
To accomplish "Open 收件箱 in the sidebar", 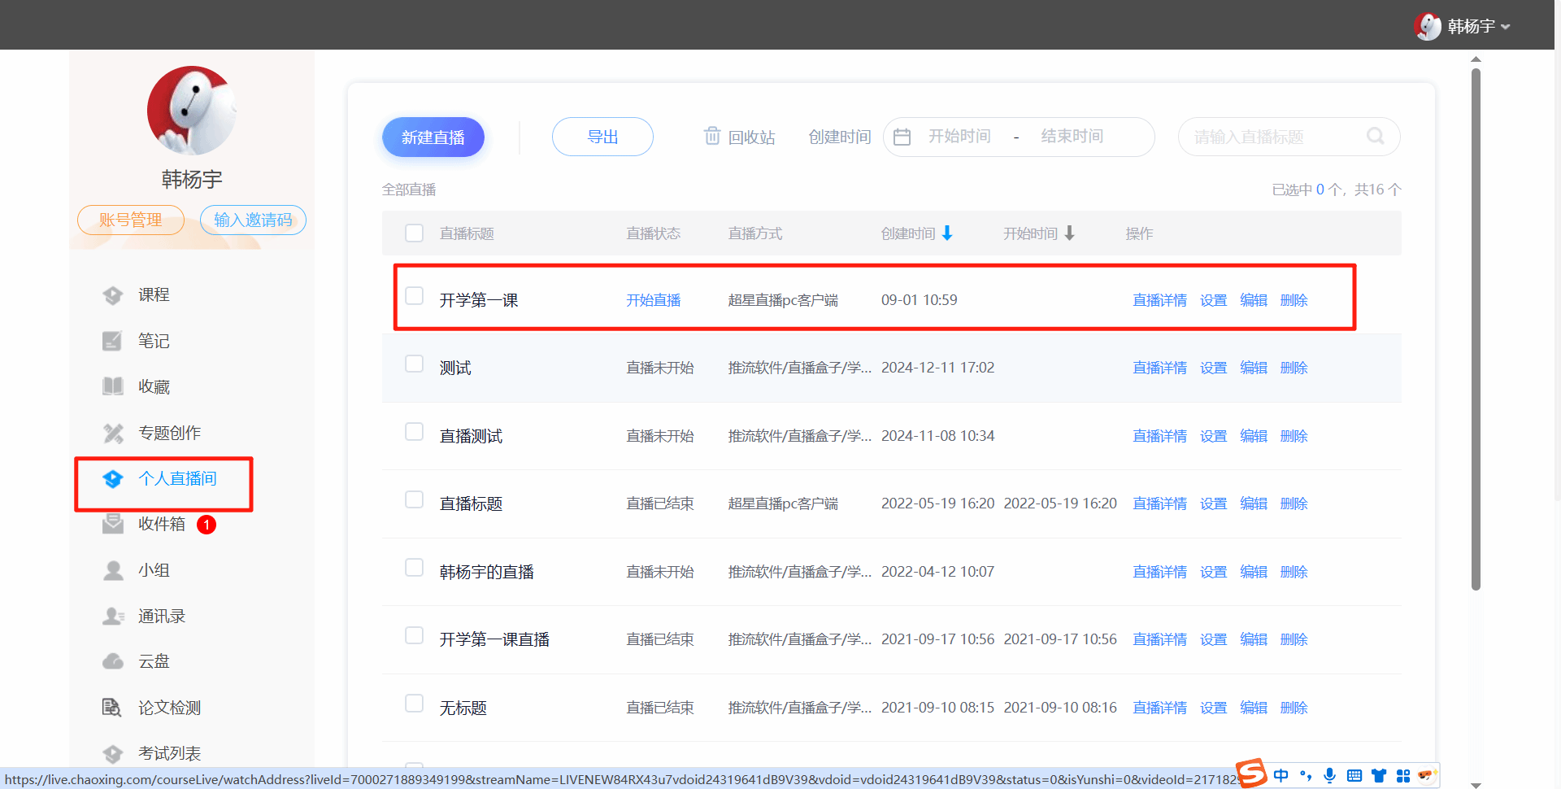I will pos(162,525).
